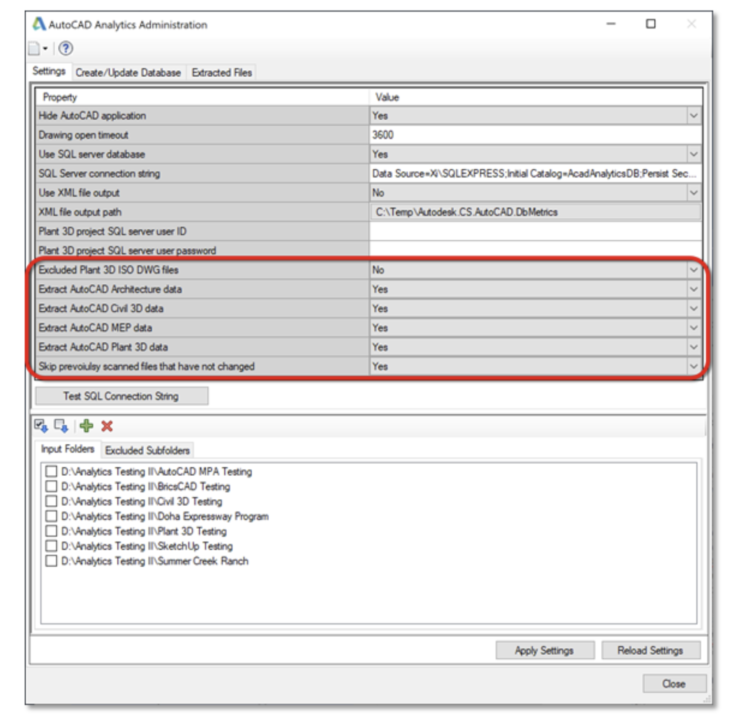Switch to the Settings tab
Image resolution: width=743 pixels, height=726 pixels.
click(x=49, y=72)
